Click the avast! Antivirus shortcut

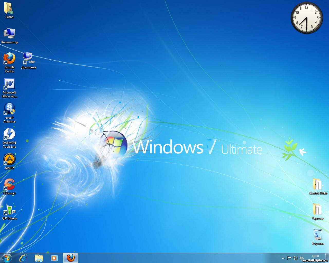[9, 109]
